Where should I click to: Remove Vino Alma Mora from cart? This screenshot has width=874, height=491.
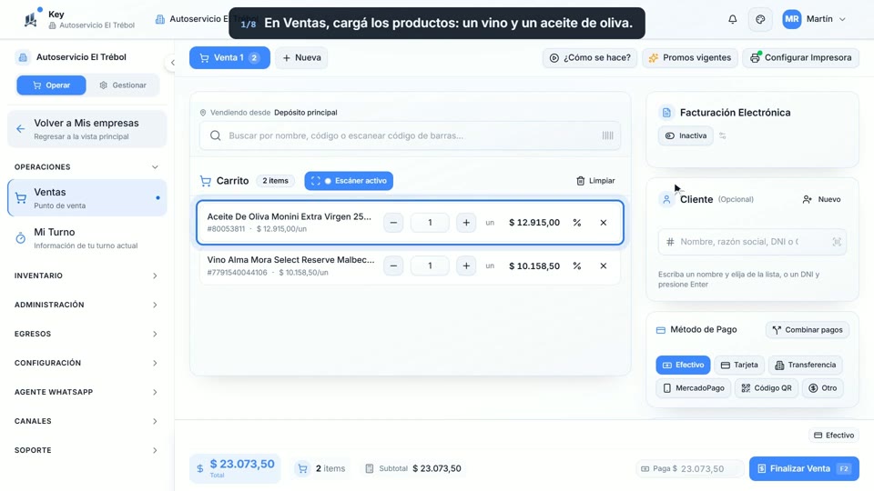(603, 266)
